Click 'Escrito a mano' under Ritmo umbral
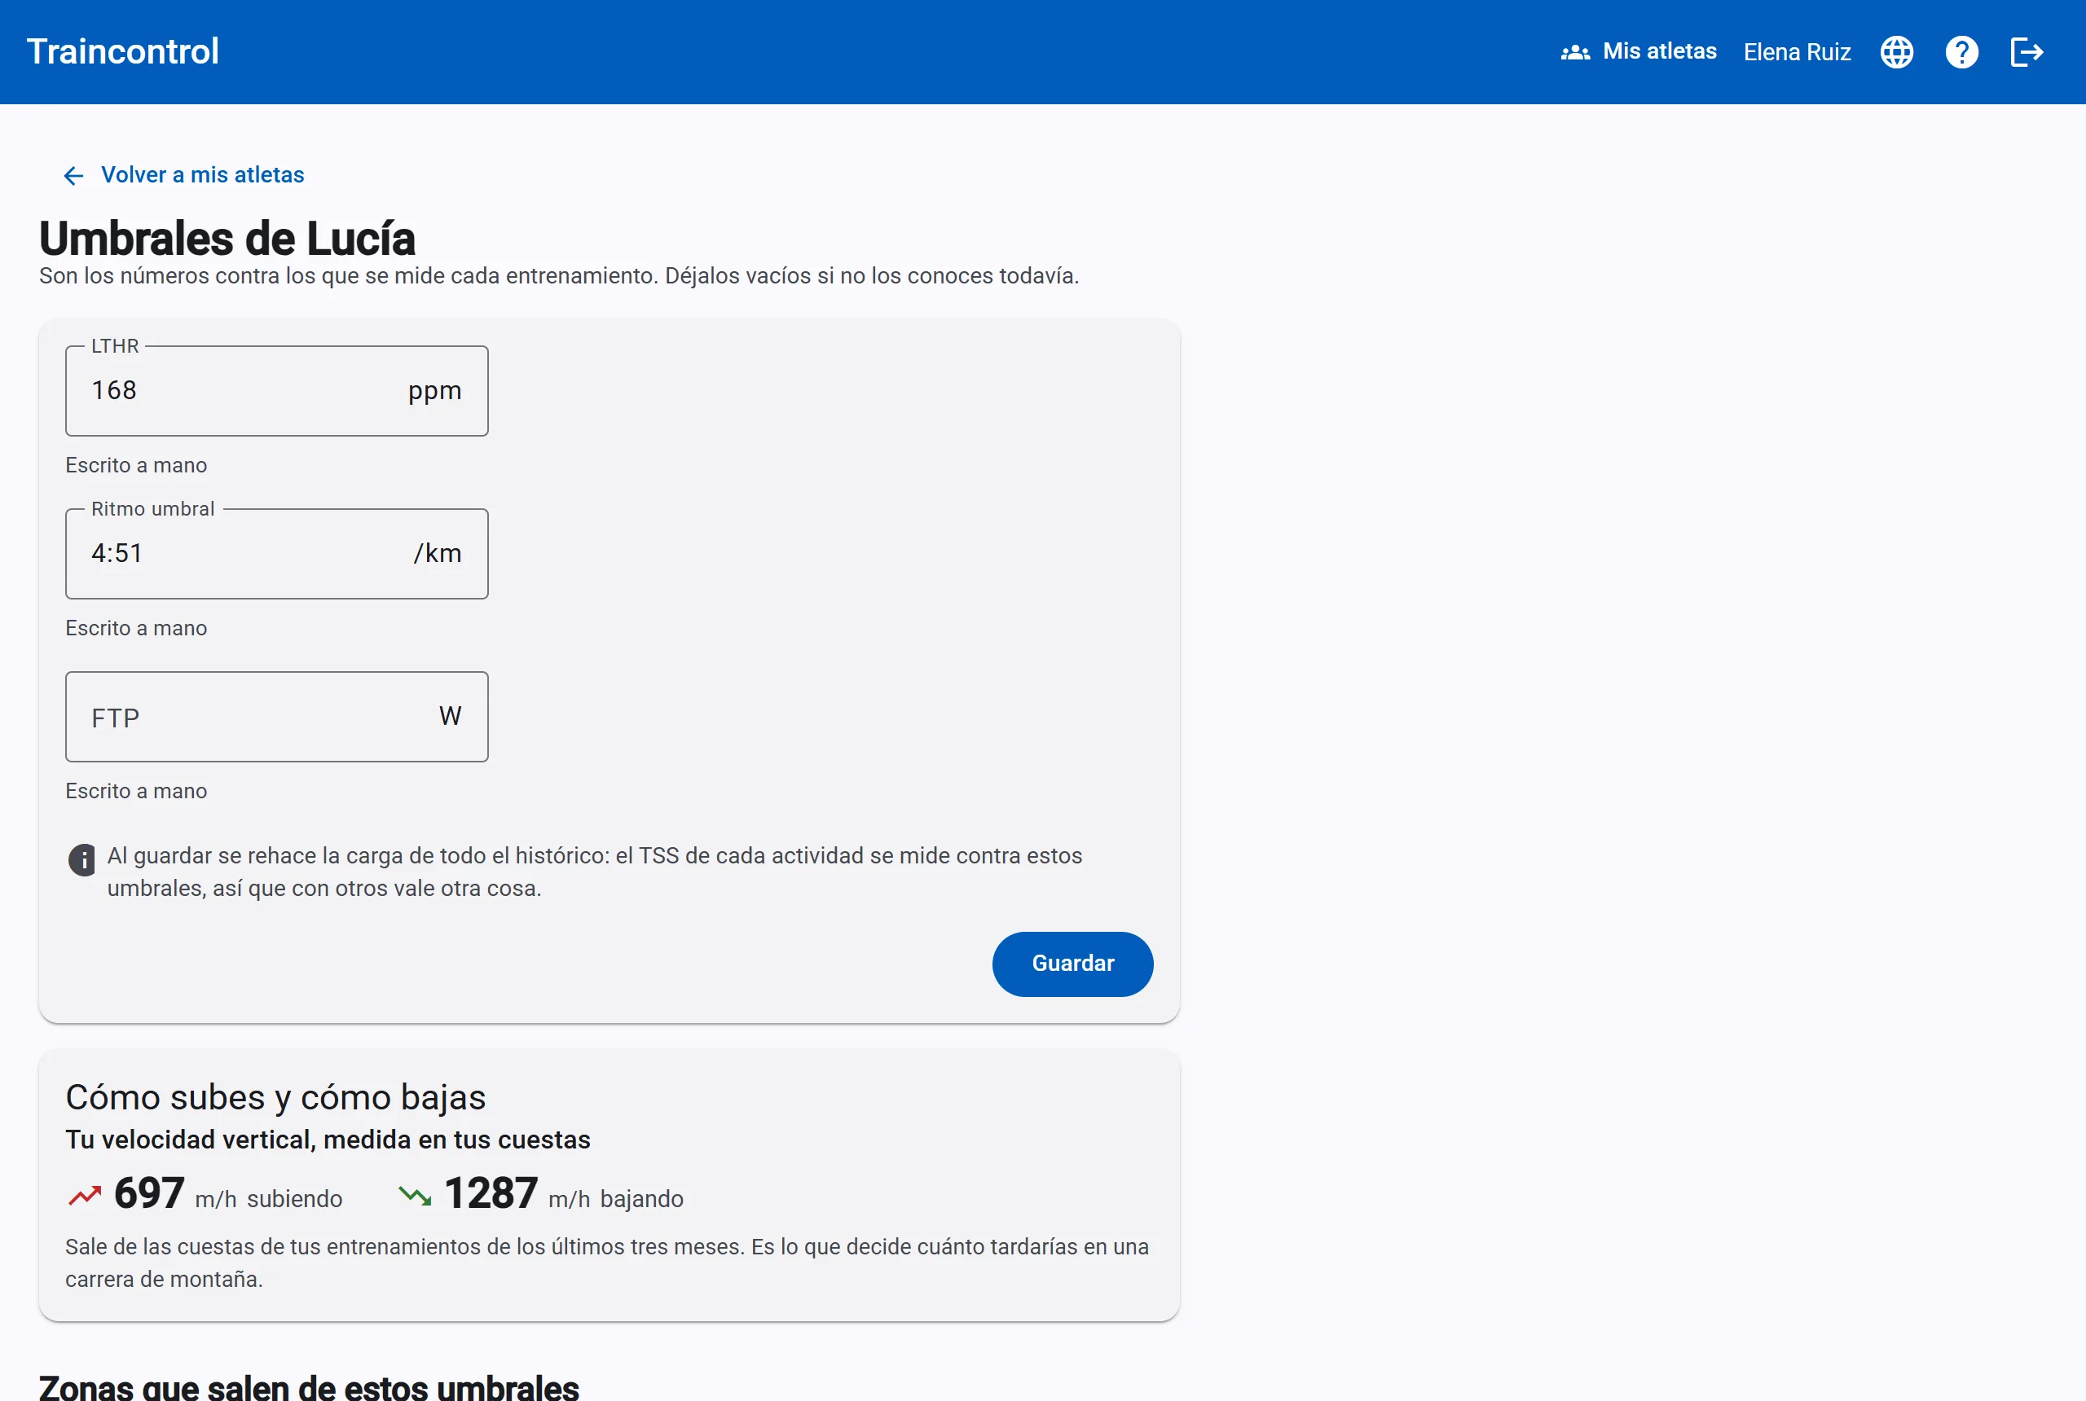 click(136, 628)
